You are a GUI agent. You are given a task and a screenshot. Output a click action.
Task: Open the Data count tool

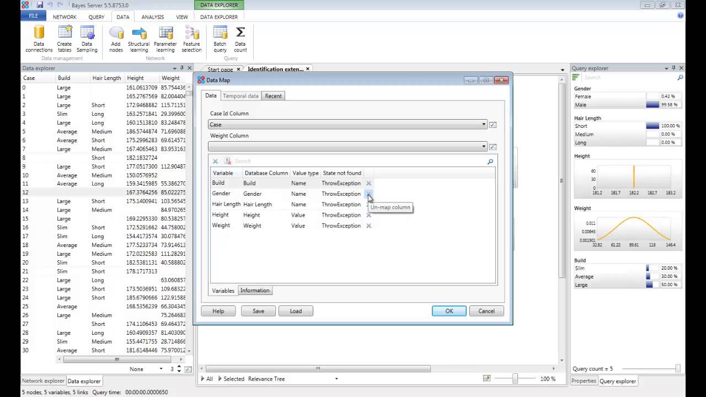tap(240, 39)
